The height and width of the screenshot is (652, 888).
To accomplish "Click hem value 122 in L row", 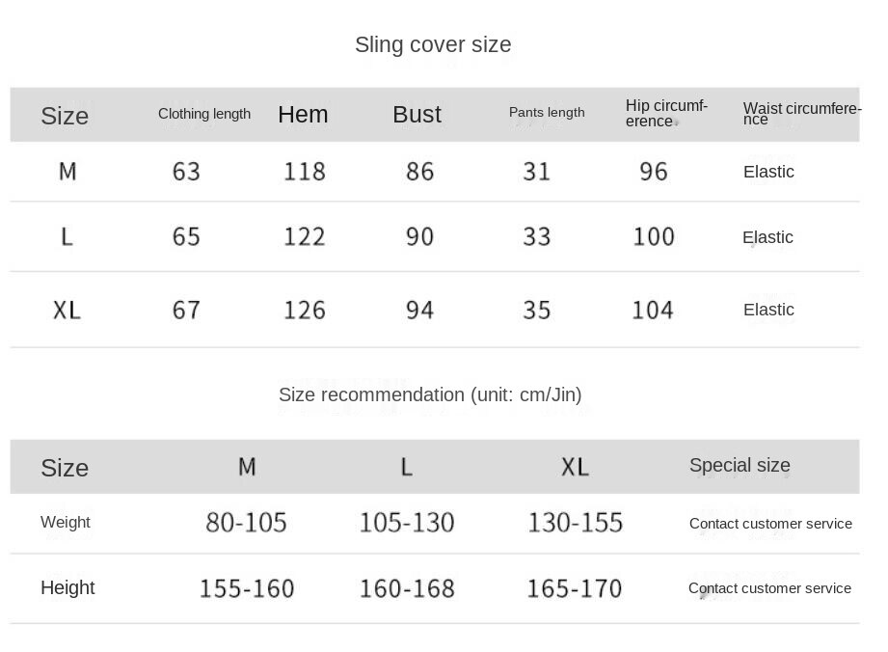I will 304,236.
